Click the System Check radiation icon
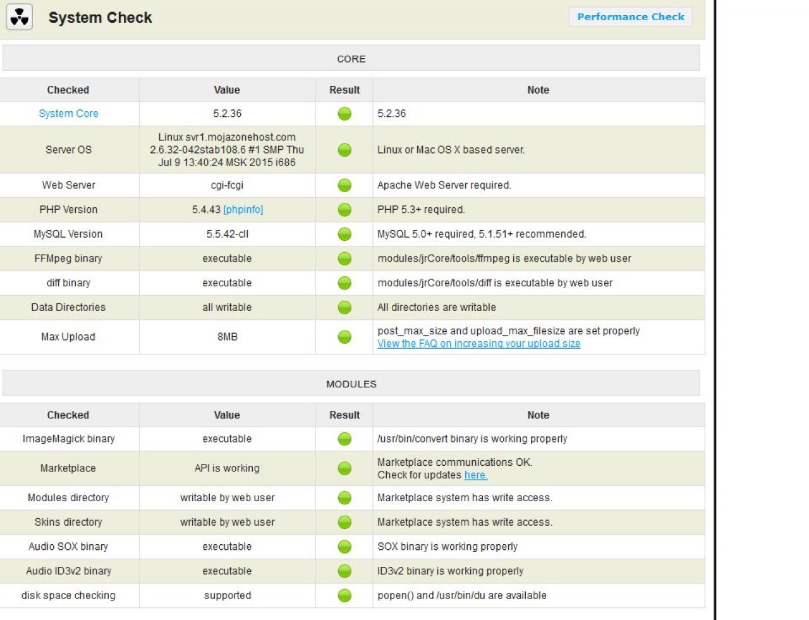 point(20,18)
